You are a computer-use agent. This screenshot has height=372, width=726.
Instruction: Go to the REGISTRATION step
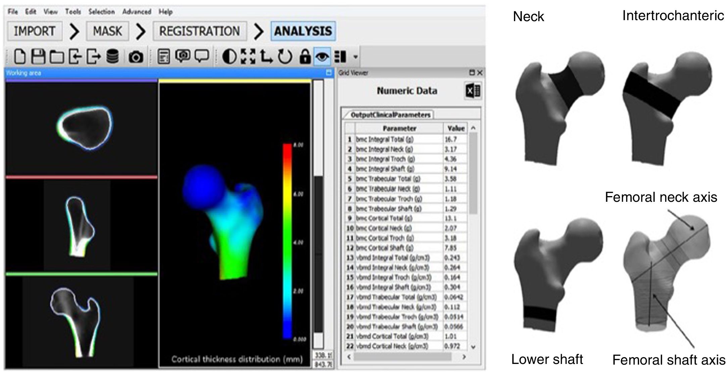coord(199,31)
